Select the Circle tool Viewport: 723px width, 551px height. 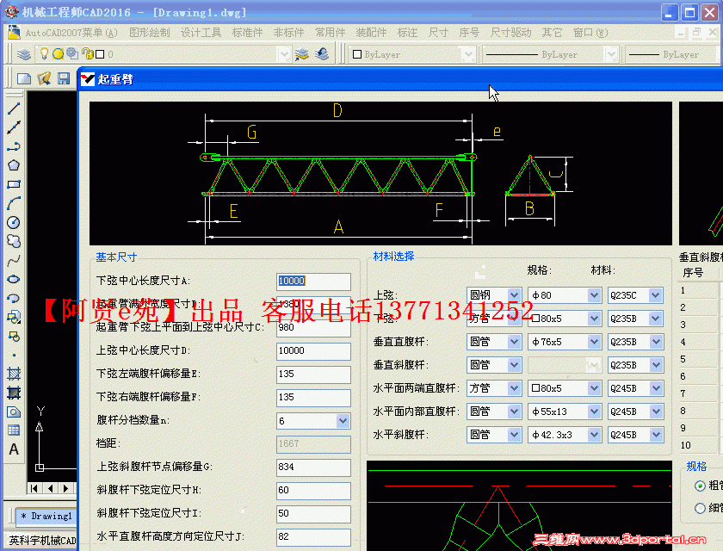[14, 222]
